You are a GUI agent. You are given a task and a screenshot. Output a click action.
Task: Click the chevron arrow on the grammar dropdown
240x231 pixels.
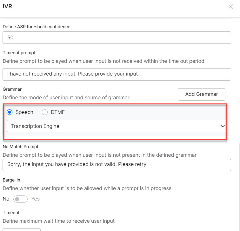(x=223, y=126)
